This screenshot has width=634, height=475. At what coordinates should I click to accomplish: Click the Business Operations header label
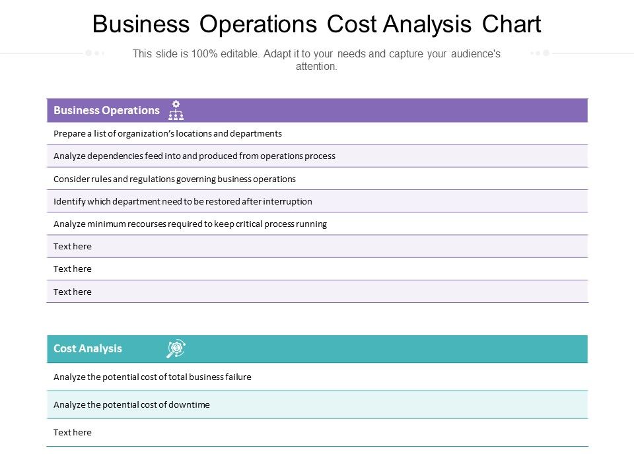tap(107, 110)
